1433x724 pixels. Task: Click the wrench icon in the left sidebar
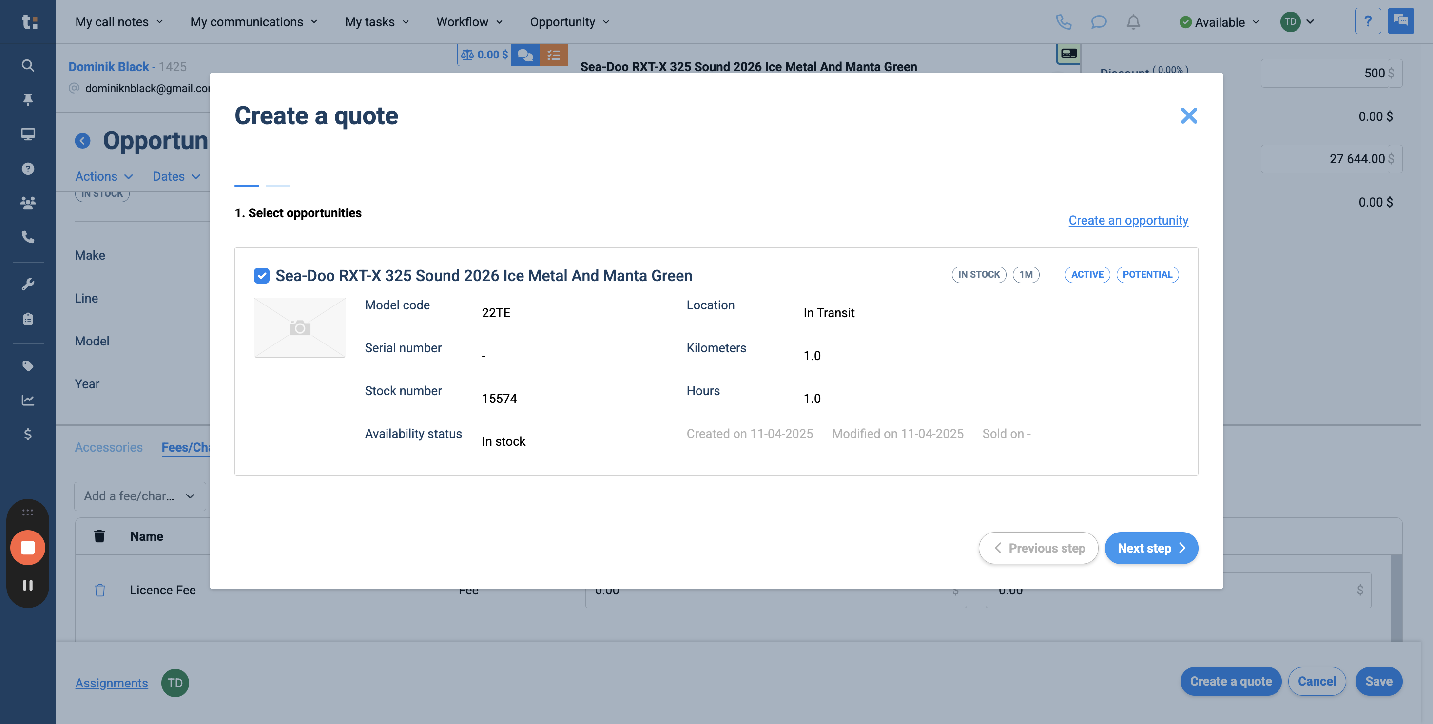click(28, 284)
